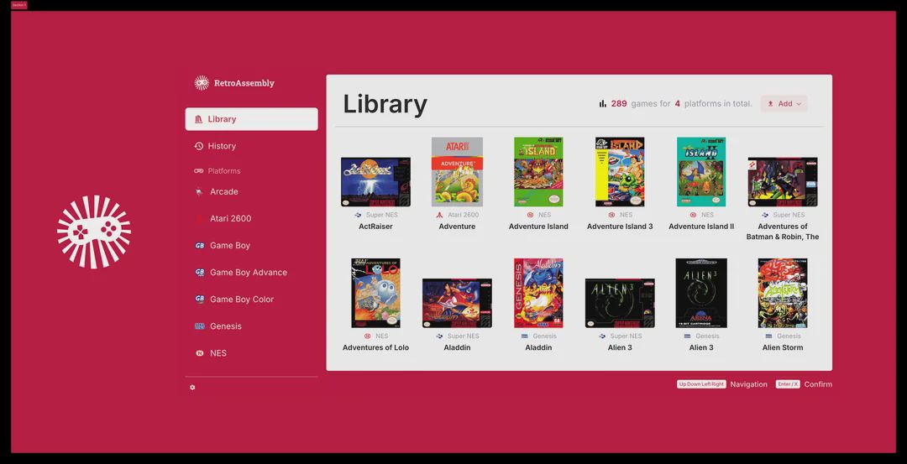Viewport: 907px width, 464px height.
Task: Open Alien 3 Super NES cover
Action: click(620, 304)
